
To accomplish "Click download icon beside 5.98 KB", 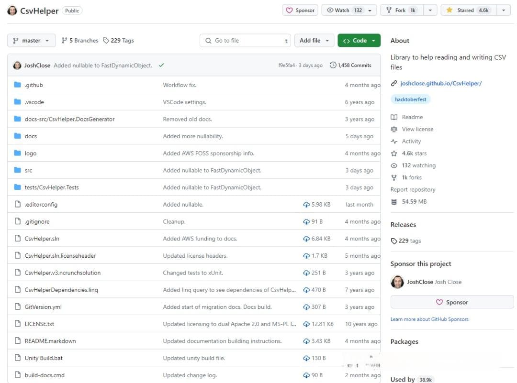I will pos(306,205).
